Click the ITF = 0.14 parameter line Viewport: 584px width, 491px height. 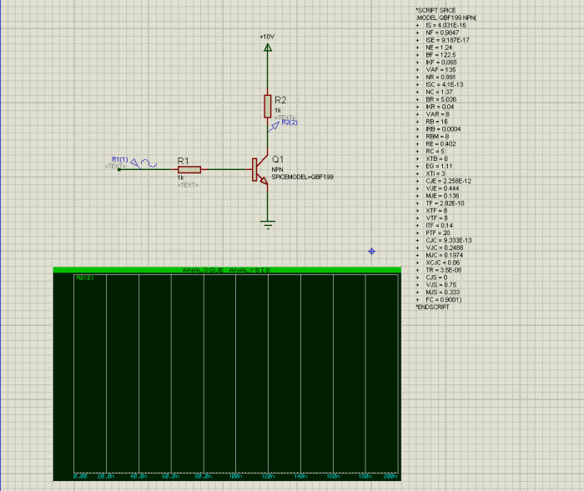[435, 226]
